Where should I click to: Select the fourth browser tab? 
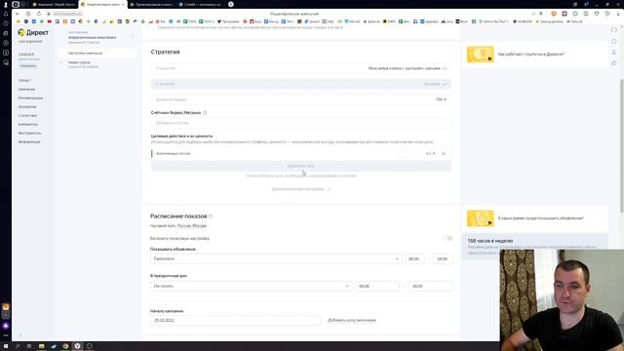[200, 4]
